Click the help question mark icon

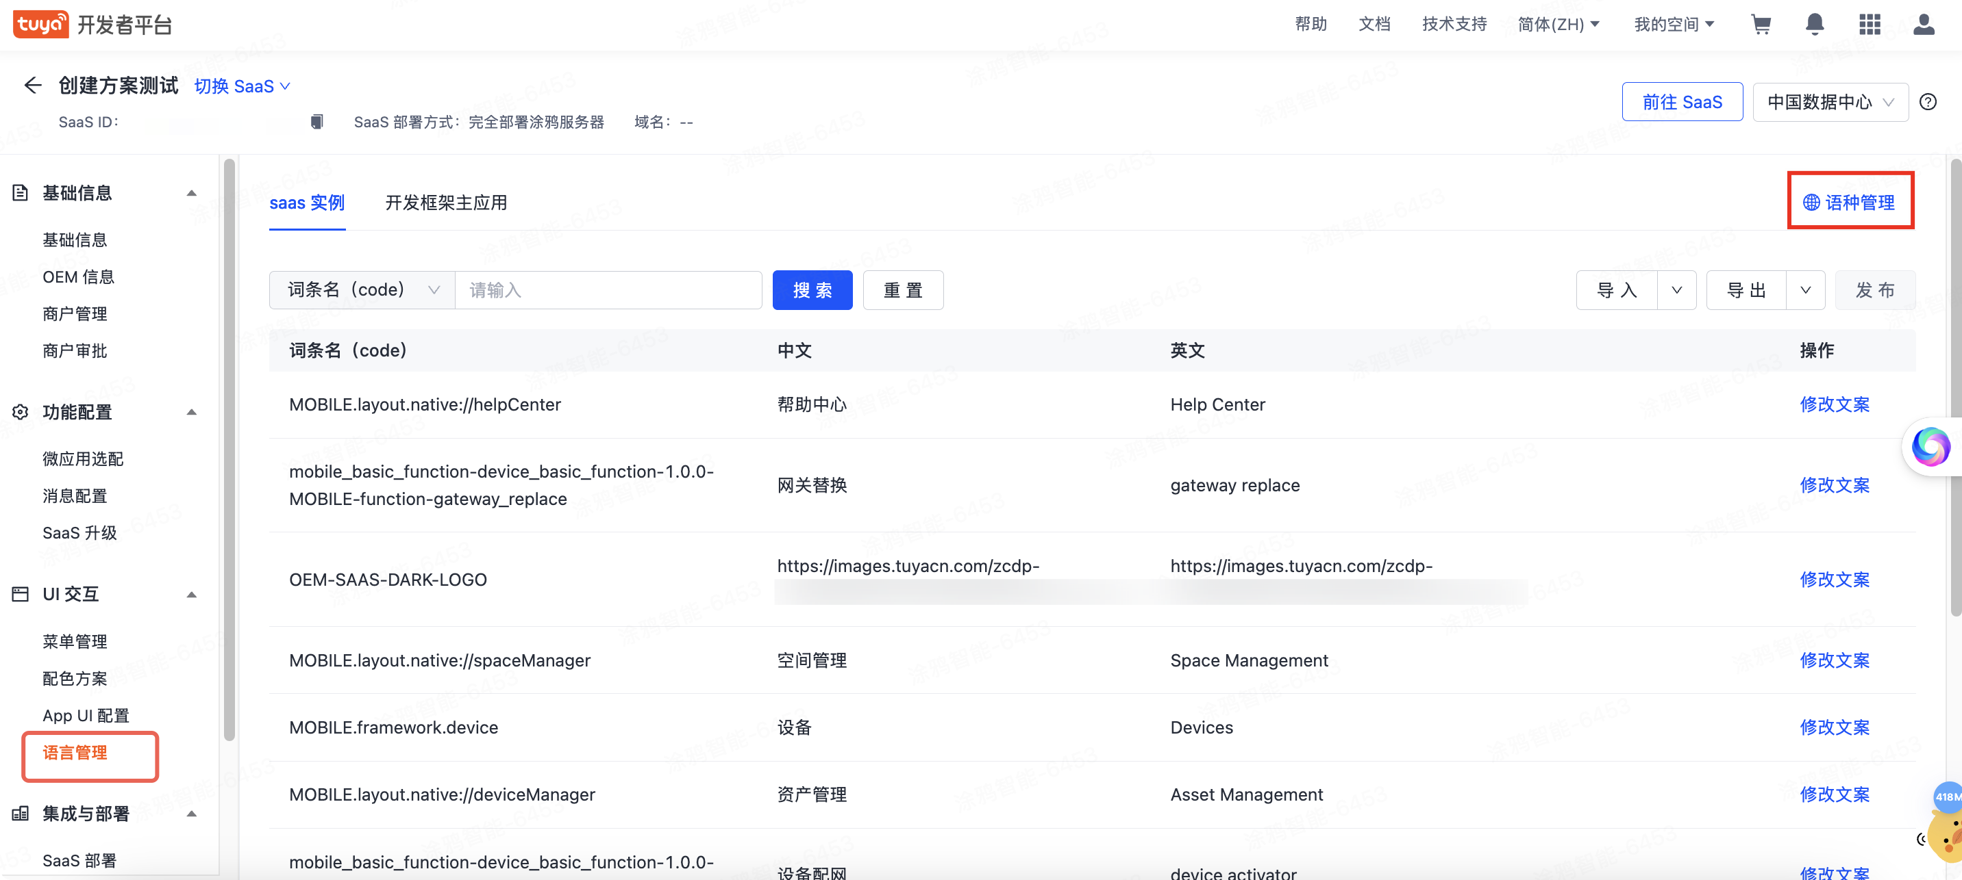pyautogui.click(x=1928, y=102)
